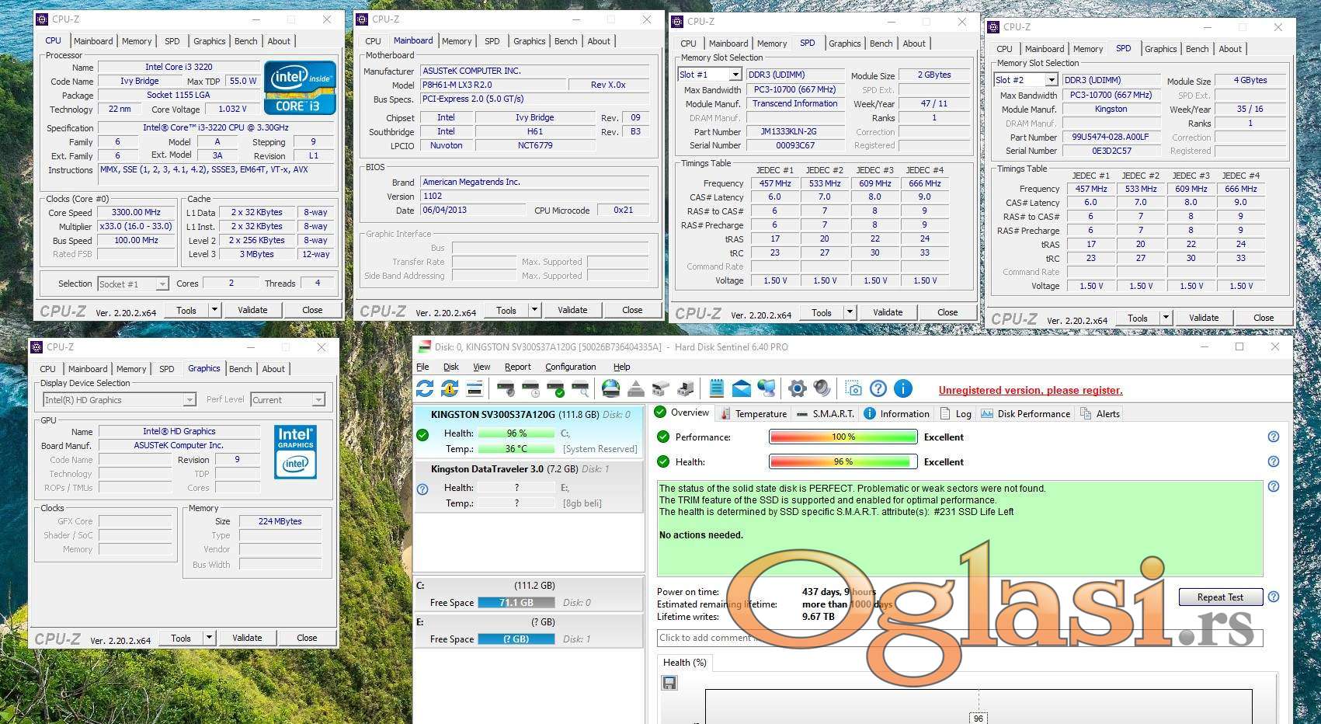Click the floppy save icon under Health (%)
This screenshot has width=1321, height=724.
pyautogui.click(x=669, y=683)
